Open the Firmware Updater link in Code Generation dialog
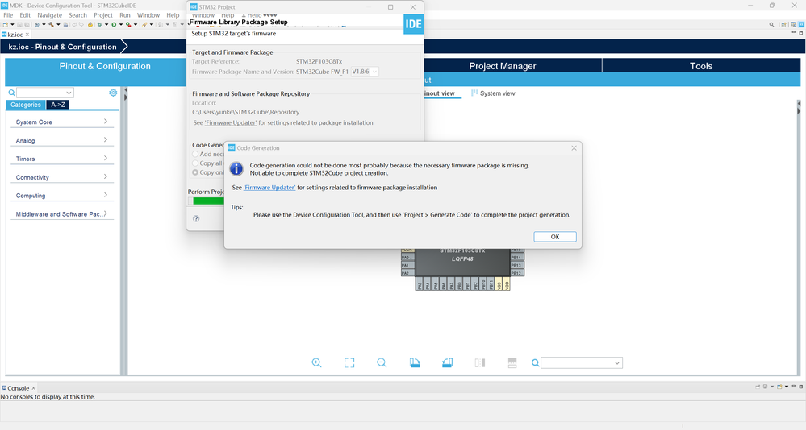The width and height of the screenshot is (806, 430). click(269, 188)
